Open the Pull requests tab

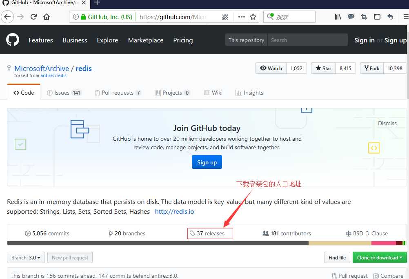(118, 93)
